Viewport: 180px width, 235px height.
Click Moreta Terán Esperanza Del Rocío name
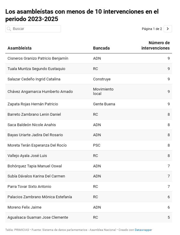point(37,145)
